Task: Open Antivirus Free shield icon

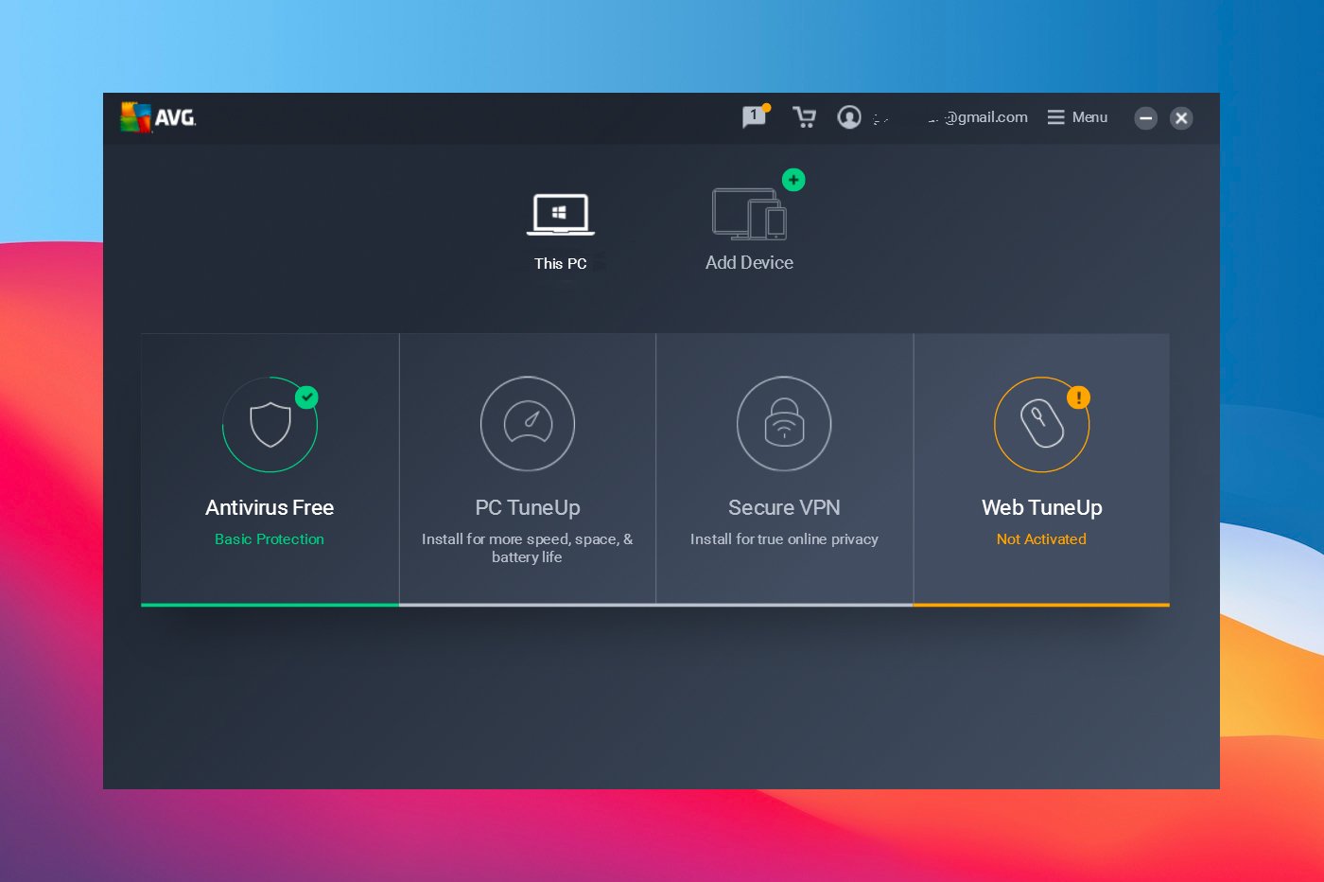Action: [x=270, y=425]
